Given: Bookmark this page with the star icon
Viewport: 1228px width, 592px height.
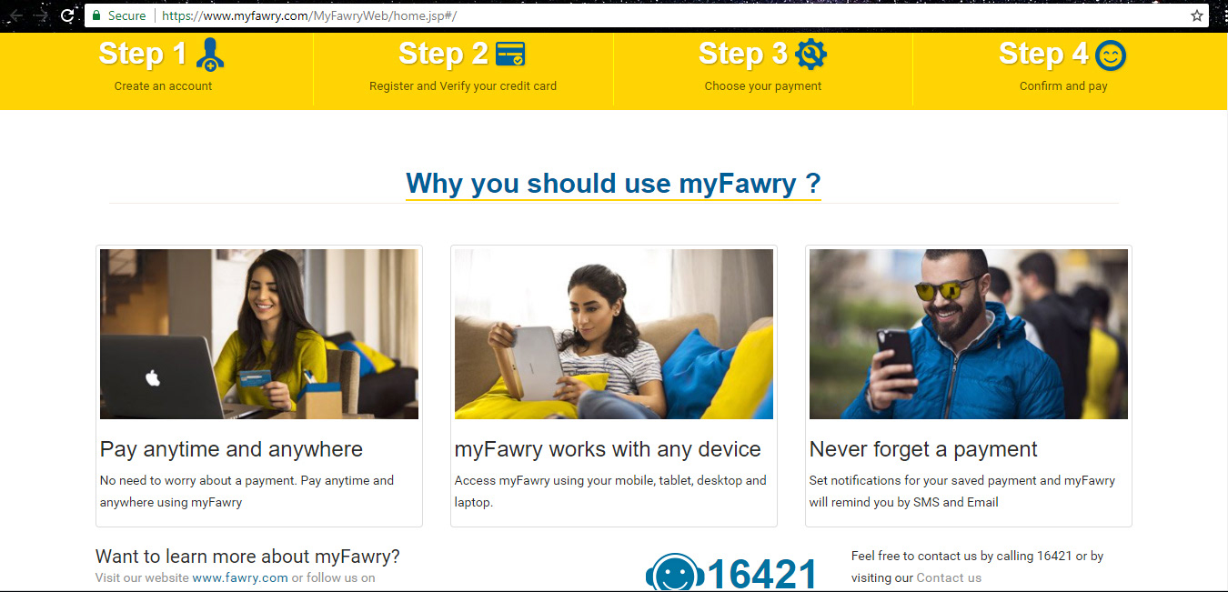Looking at the screenshot, I should pyautogui.click(x=1197, y=15).
